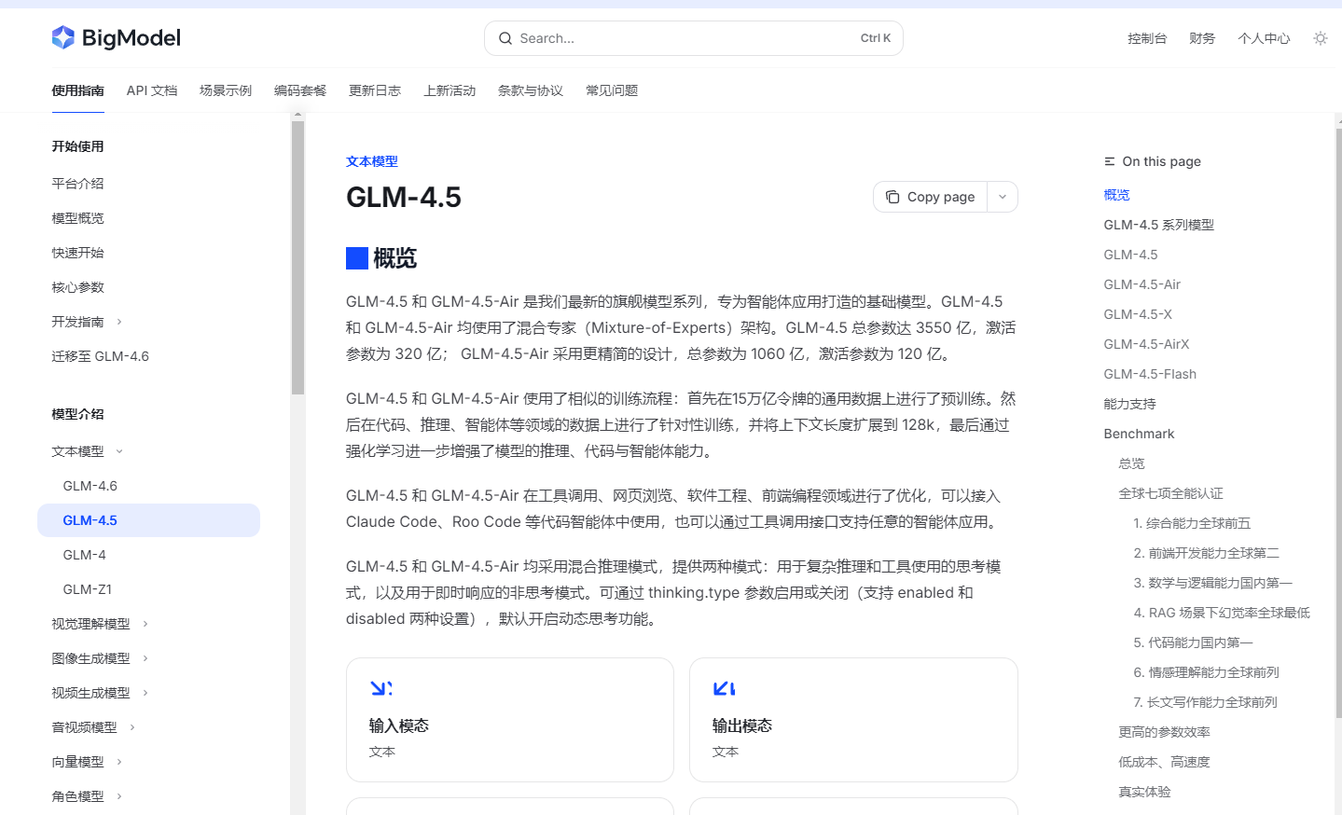Click the 输出模态 card arrow icon

click(x=724, y=688)
